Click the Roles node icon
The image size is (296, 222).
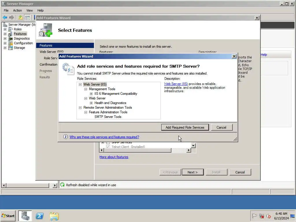(11, 29)
